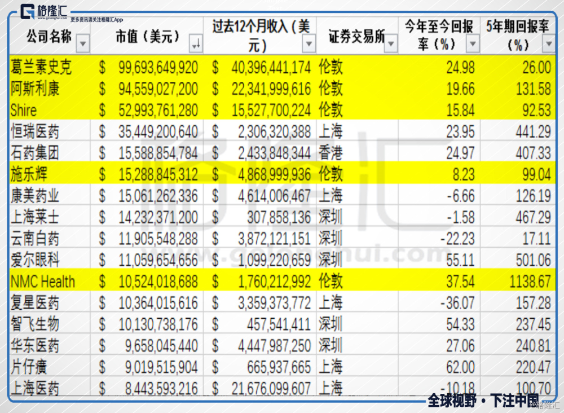Select market cap value 99,693,649,920

[158, 68]
